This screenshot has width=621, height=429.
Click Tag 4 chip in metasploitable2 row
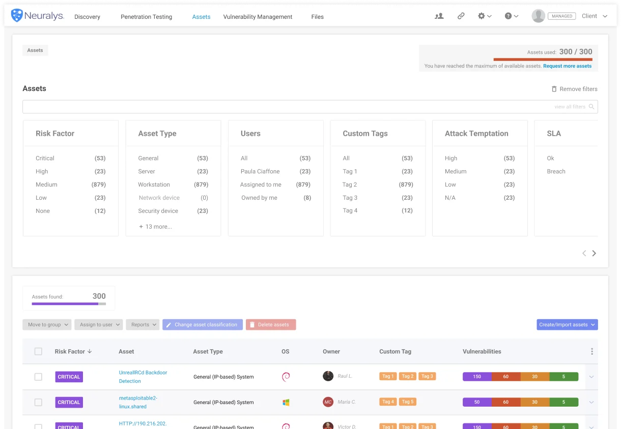(x=388, y=402)
